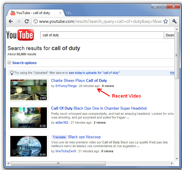Click the globe icon in address bar
This screenshot has width=182, height=170.
coord(35,21)
